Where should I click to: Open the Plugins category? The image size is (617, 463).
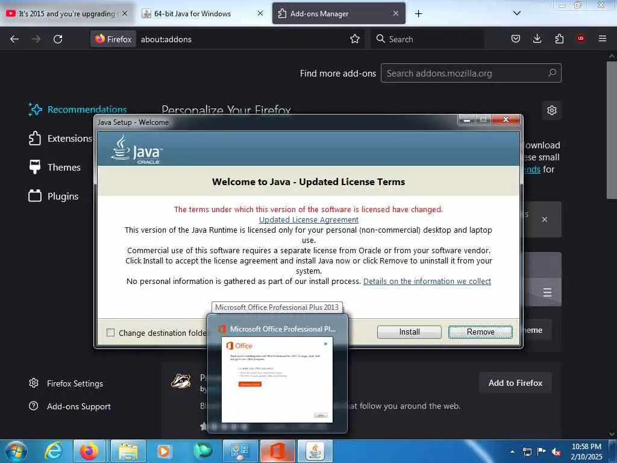[x=54, y=196]
